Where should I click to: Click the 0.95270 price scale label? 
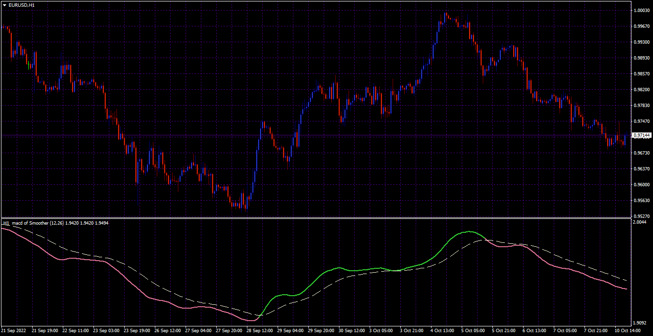click(641, 216)
